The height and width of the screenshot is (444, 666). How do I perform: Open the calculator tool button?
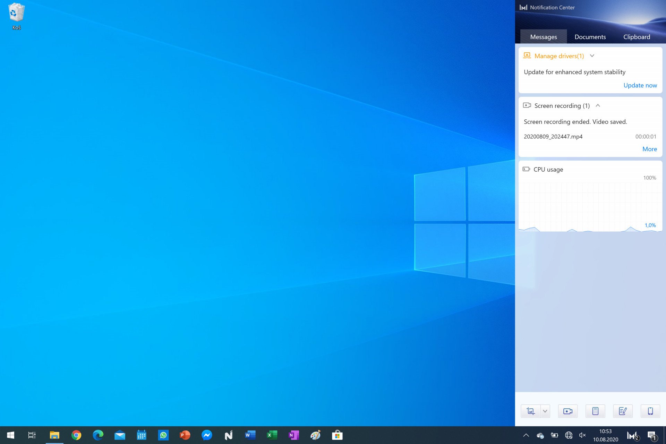point(595,411)
